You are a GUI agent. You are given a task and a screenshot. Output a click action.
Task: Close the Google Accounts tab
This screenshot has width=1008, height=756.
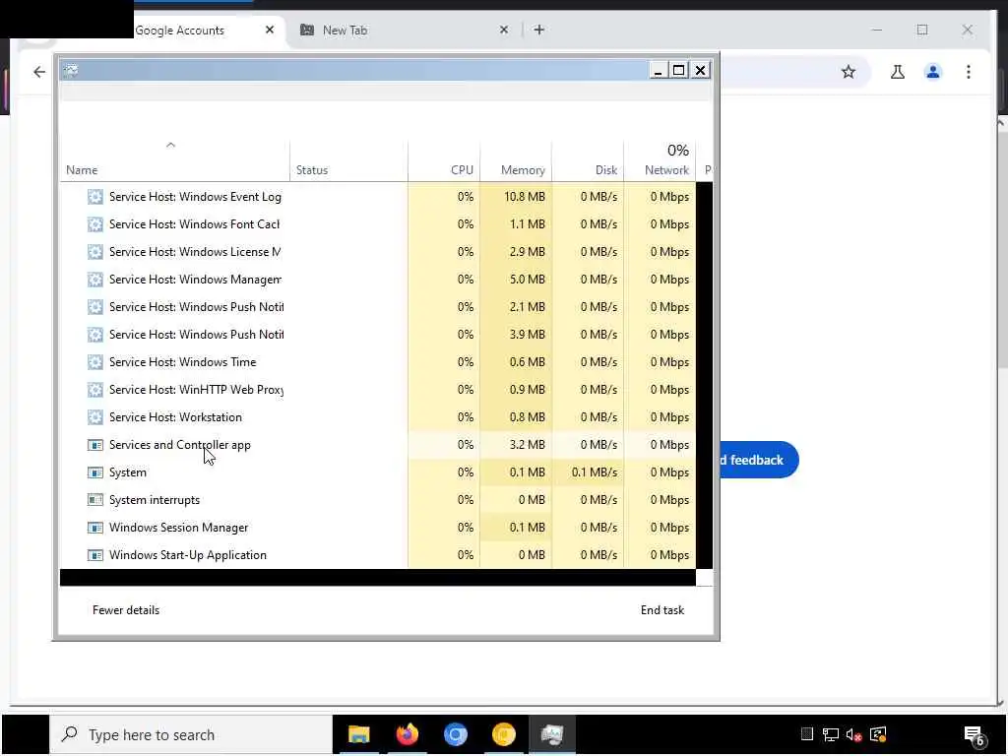coord(270,30)
